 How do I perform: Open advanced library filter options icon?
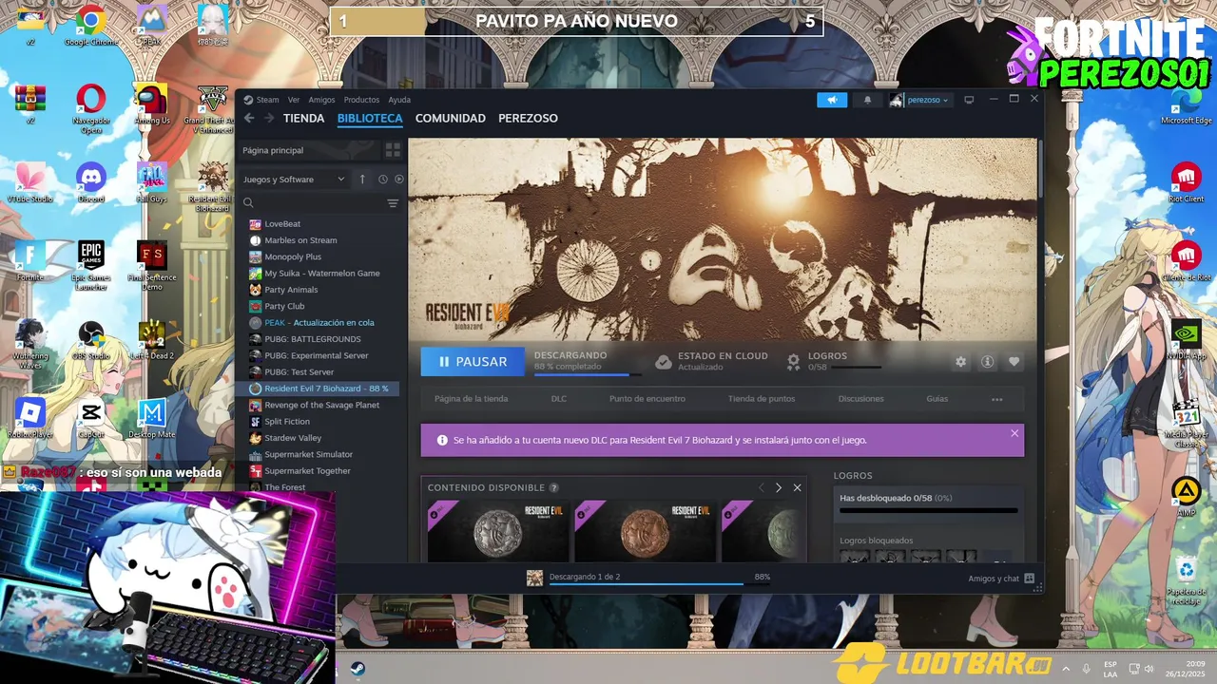pyautogui.click(x=393, y=202)
